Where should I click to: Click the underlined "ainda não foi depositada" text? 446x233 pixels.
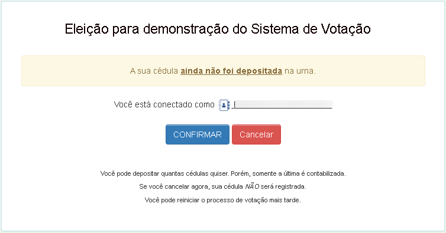click(x=231, y=71)
